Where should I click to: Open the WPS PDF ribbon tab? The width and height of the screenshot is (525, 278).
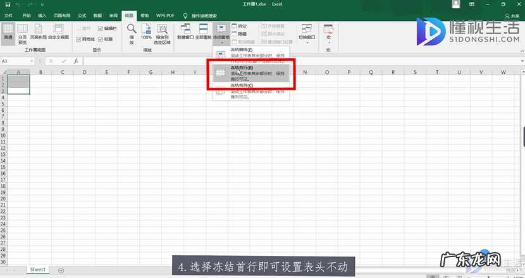[165, 15]
